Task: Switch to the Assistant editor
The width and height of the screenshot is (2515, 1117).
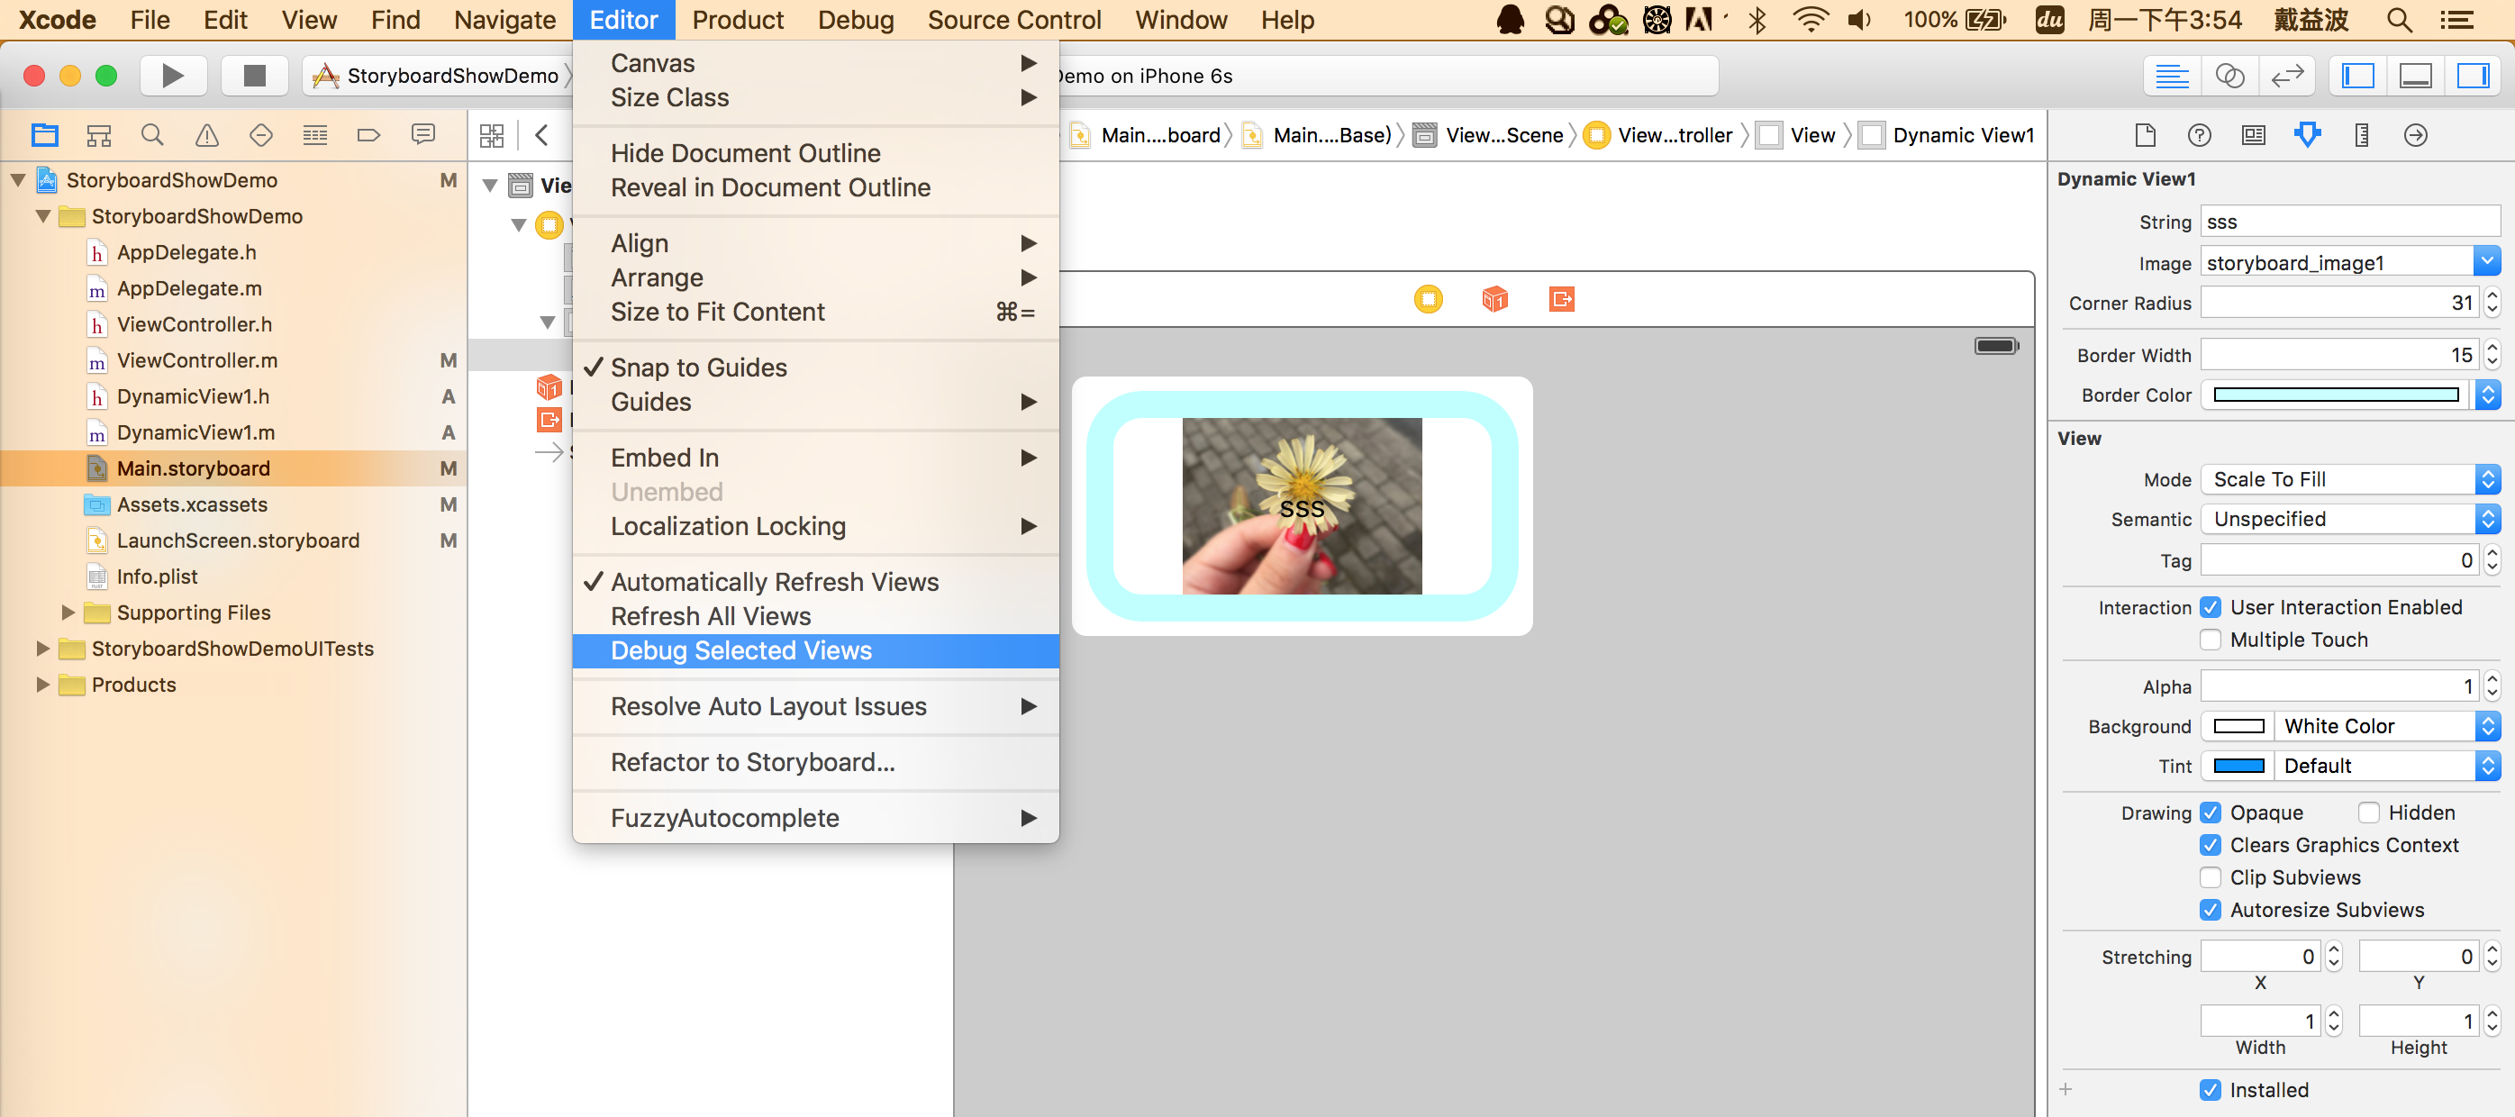Action: point(2230,75)
